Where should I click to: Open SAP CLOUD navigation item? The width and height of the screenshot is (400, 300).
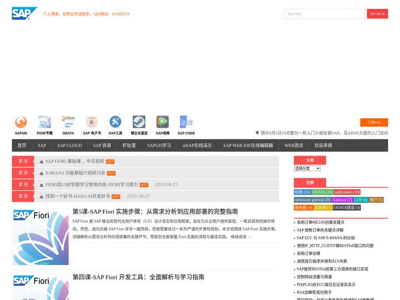click(69, 146)
